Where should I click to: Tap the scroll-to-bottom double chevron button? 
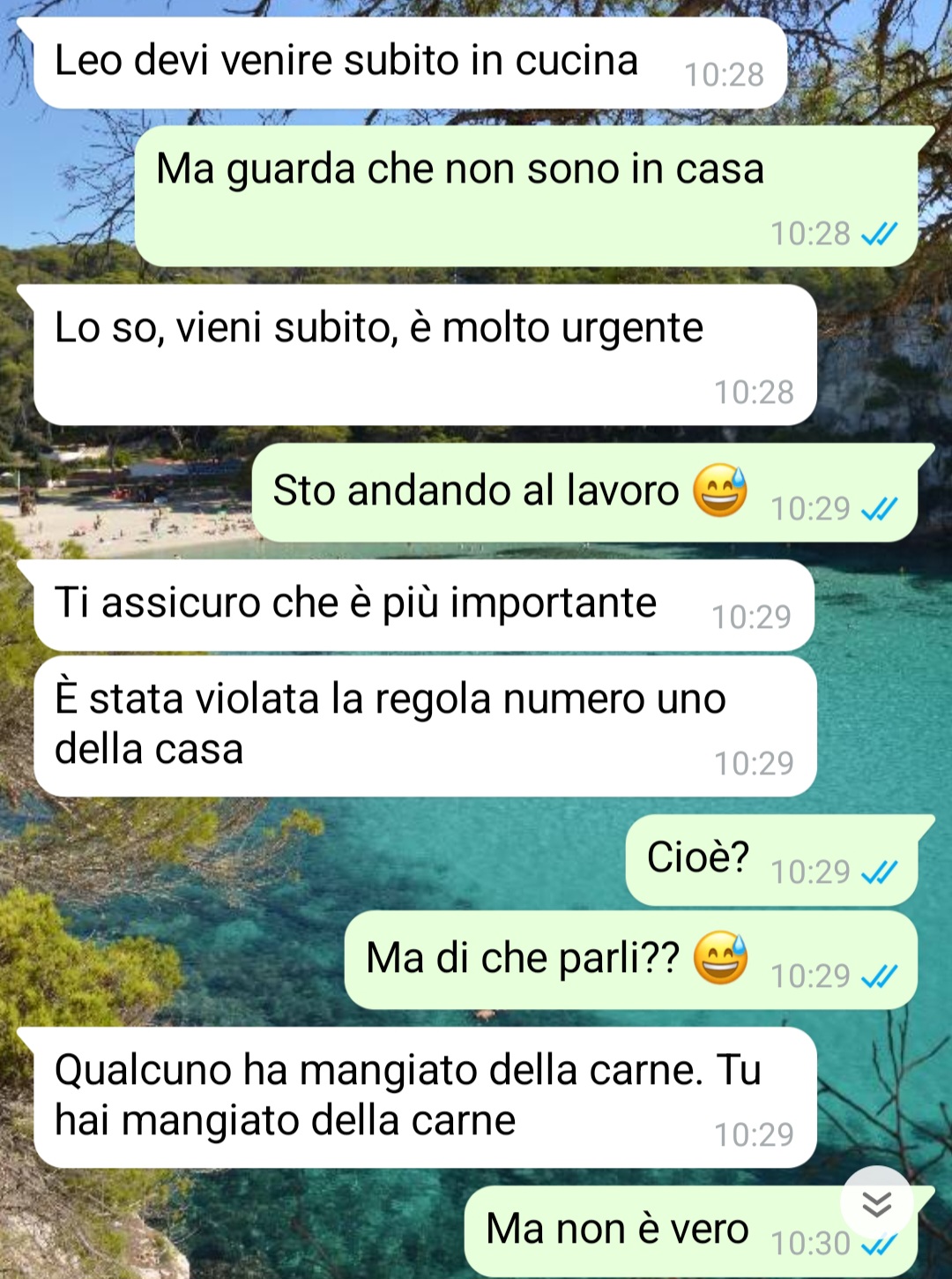point(876,1203)
